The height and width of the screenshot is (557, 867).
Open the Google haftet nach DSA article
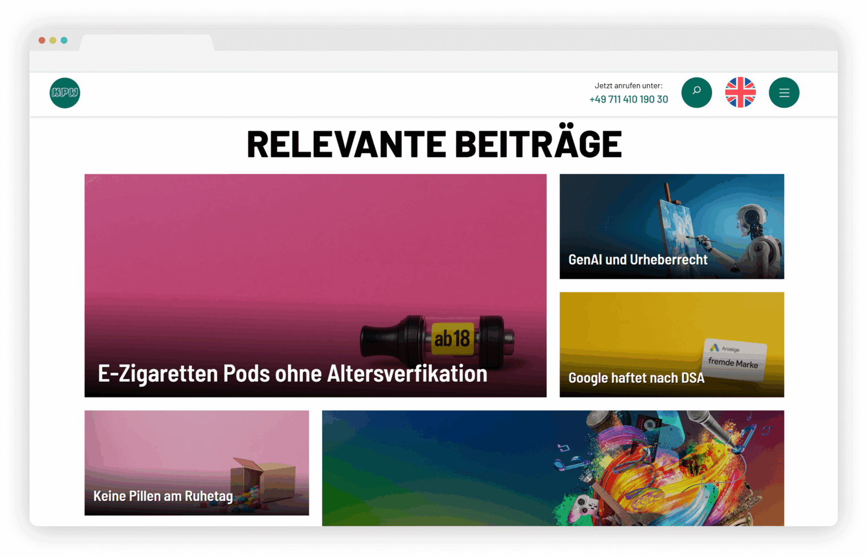[671, 344]
